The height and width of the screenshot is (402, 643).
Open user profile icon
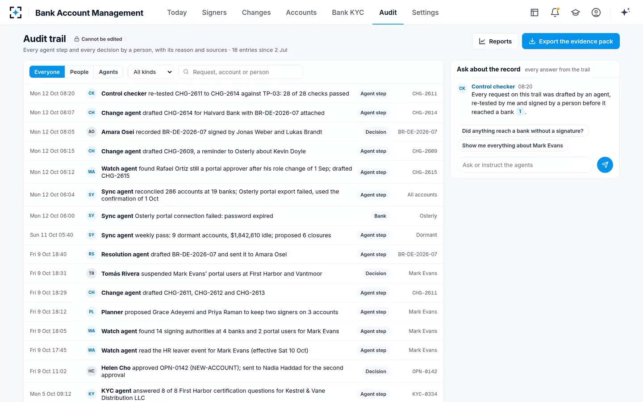coord(596,13)
